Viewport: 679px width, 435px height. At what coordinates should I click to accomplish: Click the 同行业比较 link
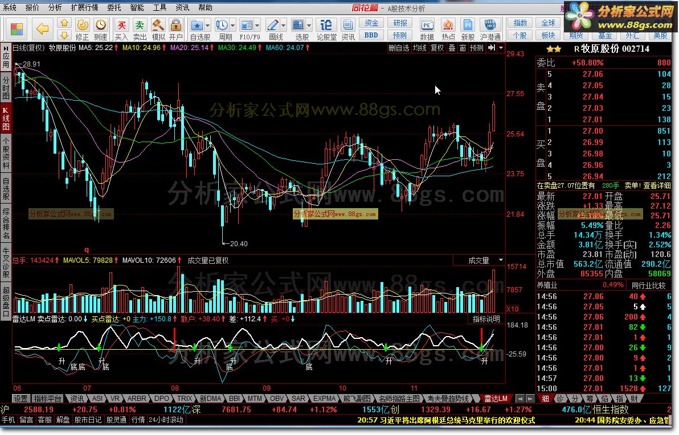648,285
